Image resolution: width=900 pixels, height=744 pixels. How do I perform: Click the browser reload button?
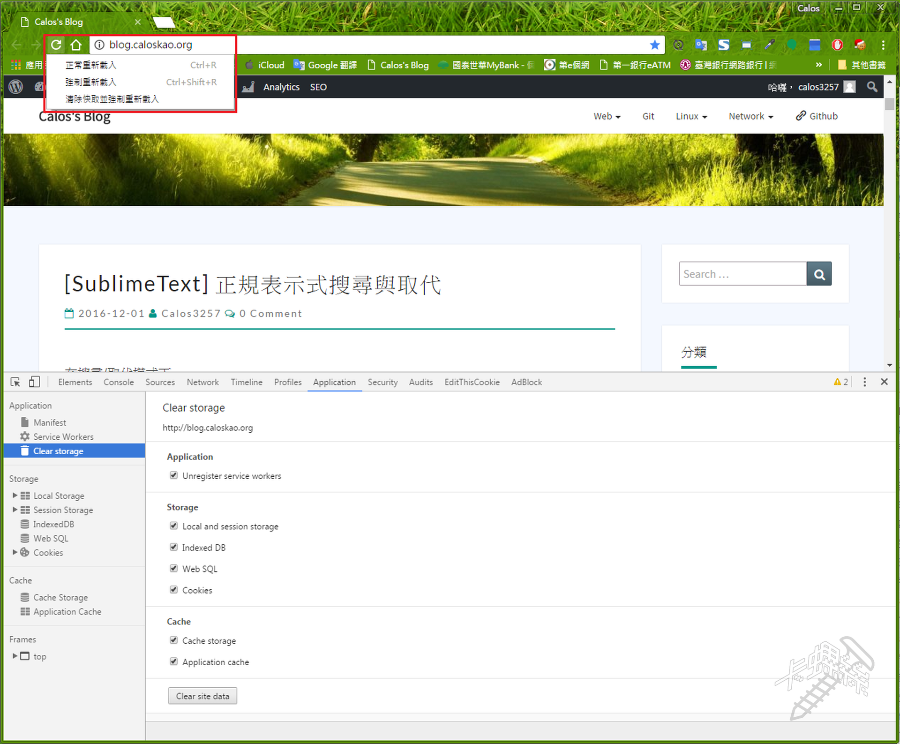[x=56, y=45]
